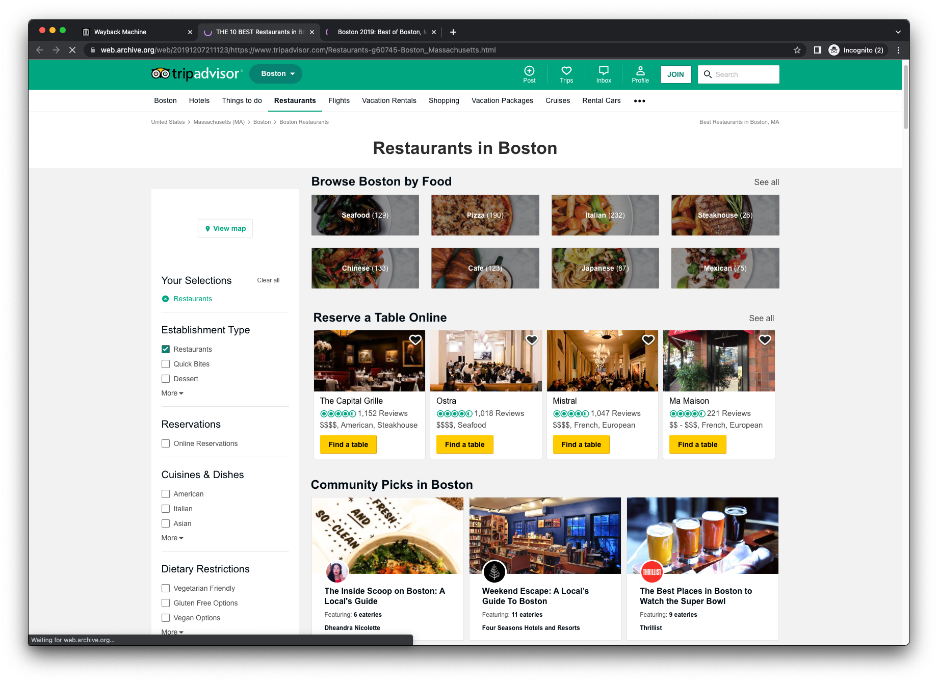The width and height of the screenshot is (938, 683).
Task: Switch to the Hotels tab
Action: coord(199,100)
